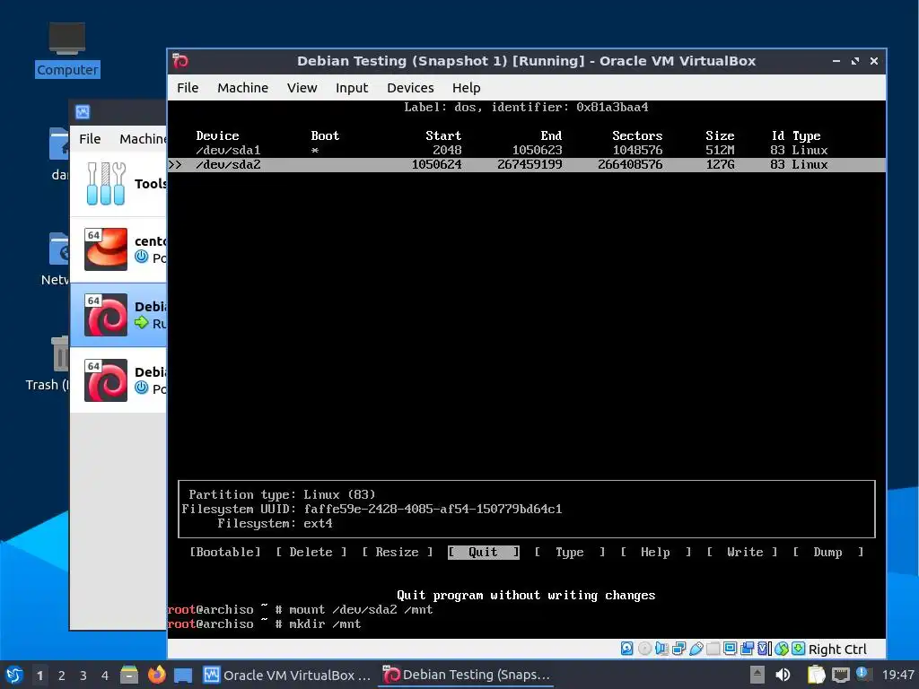
Task: Click the network status tray icon
Action: tap(840, 675)
